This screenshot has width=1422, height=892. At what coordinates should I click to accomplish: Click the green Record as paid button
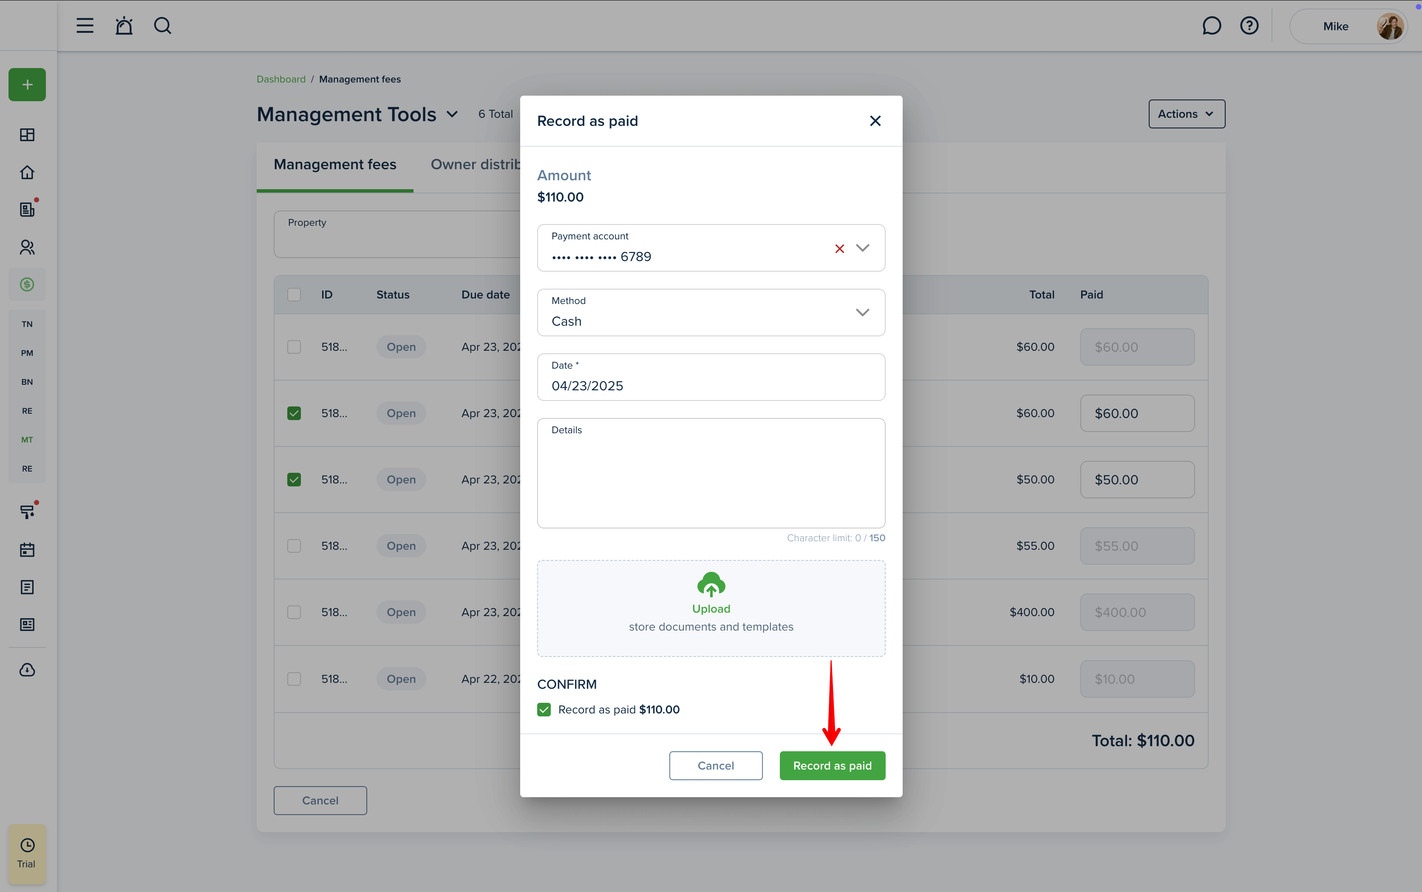[x=832, y=766]
